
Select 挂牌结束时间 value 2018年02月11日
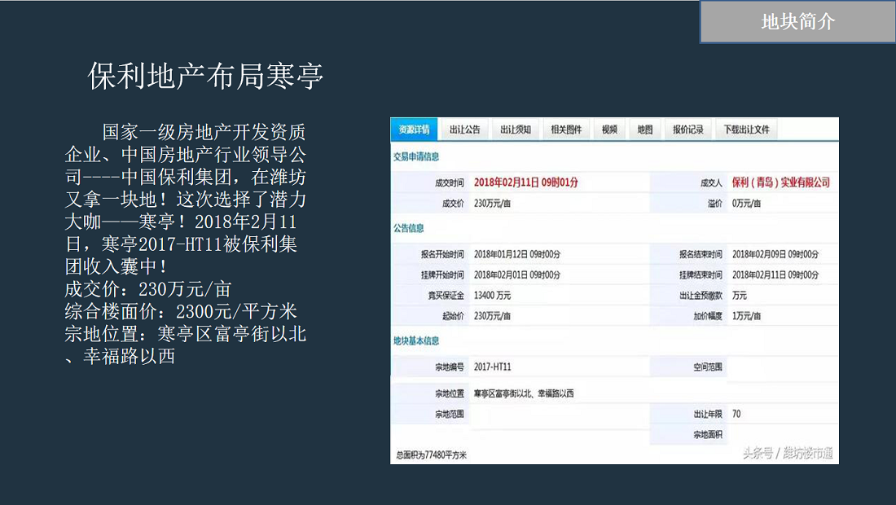775,274
